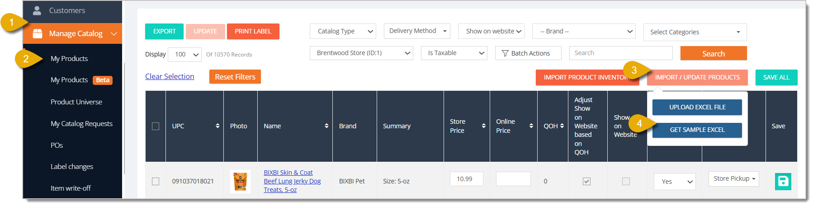
Task: Open Store Pickup dropdown in BIXBI row
Action: click(733, 178)
